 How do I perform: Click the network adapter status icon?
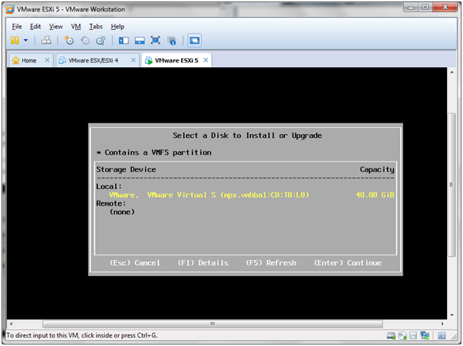[425, 335]
